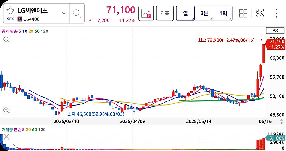Image resolution: width=286 pixels, height=151 pixels.
Task: Click the current price 71,100 header value
Action: tap(121, 10)
